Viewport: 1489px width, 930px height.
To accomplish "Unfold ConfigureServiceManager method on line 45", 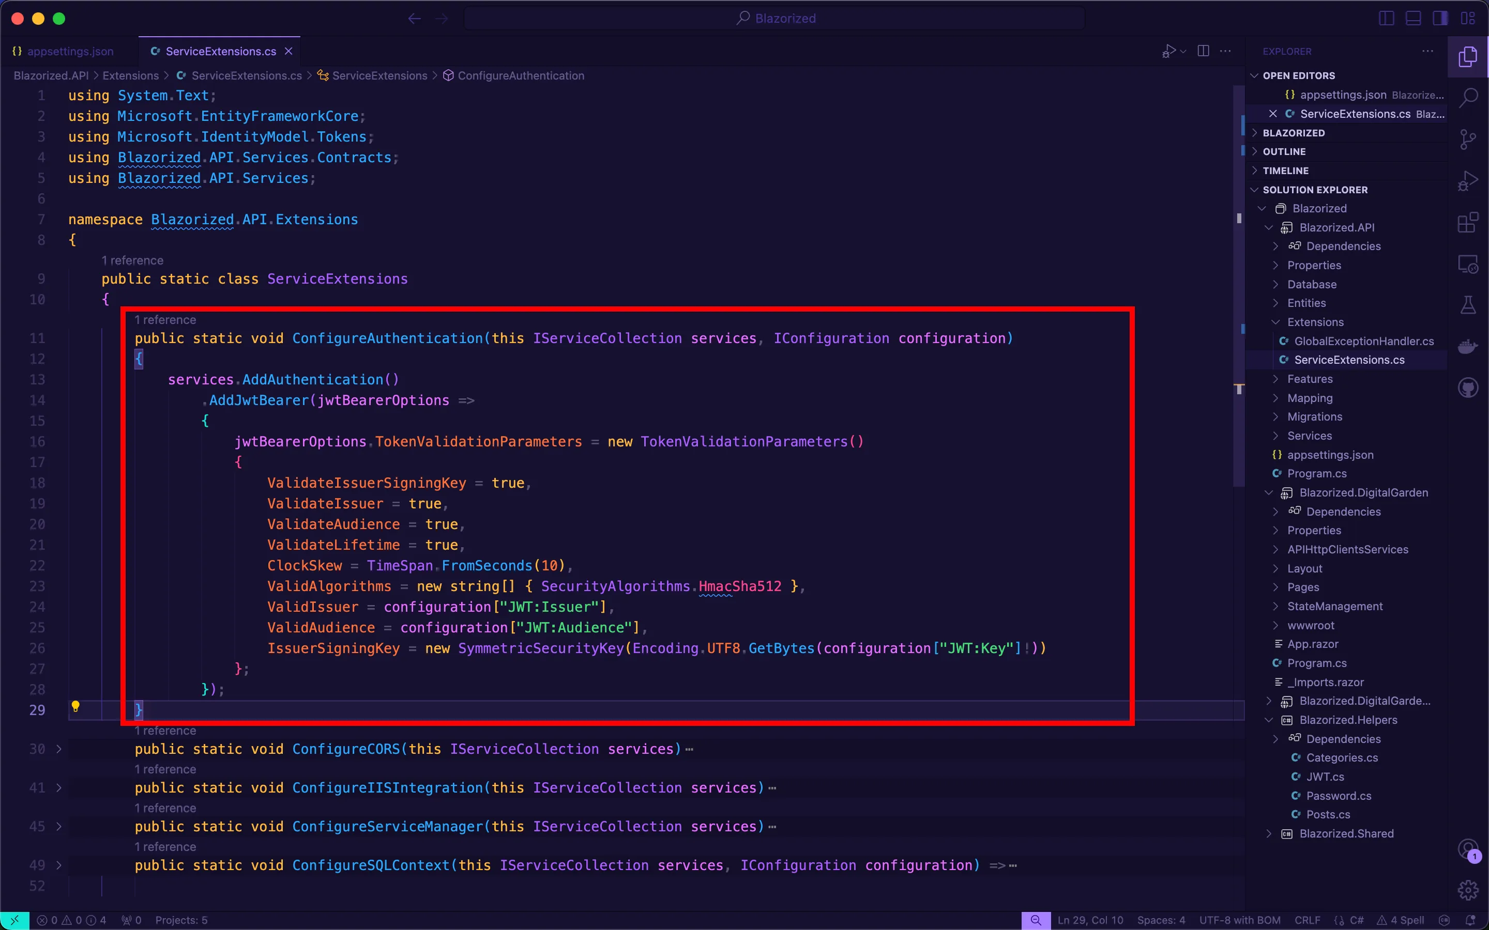I will coord(58,826).
